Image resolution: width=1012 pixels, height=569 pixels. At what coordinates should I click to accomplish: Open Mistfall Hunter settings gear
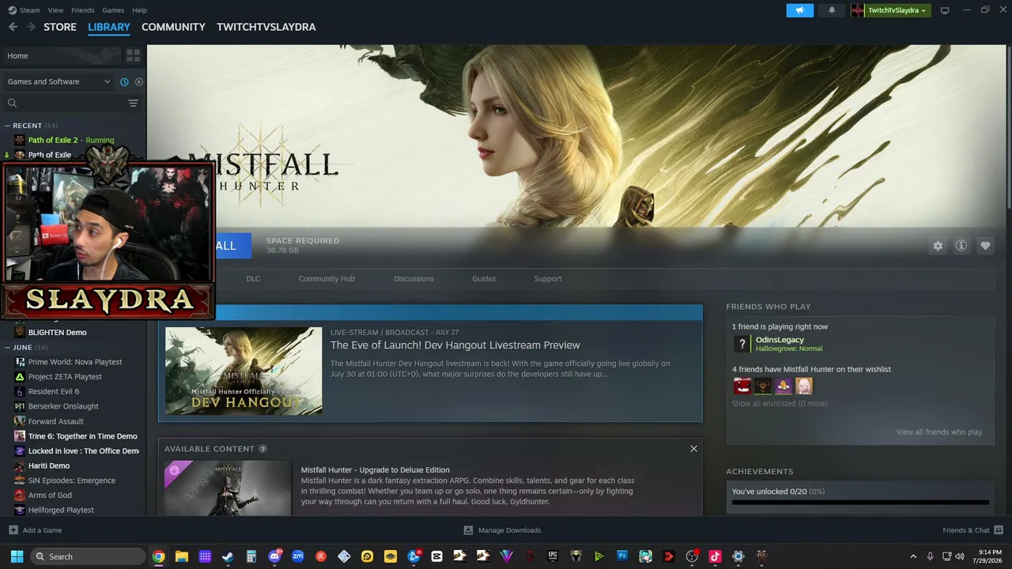pyautogui.click(x=938, y=246)
